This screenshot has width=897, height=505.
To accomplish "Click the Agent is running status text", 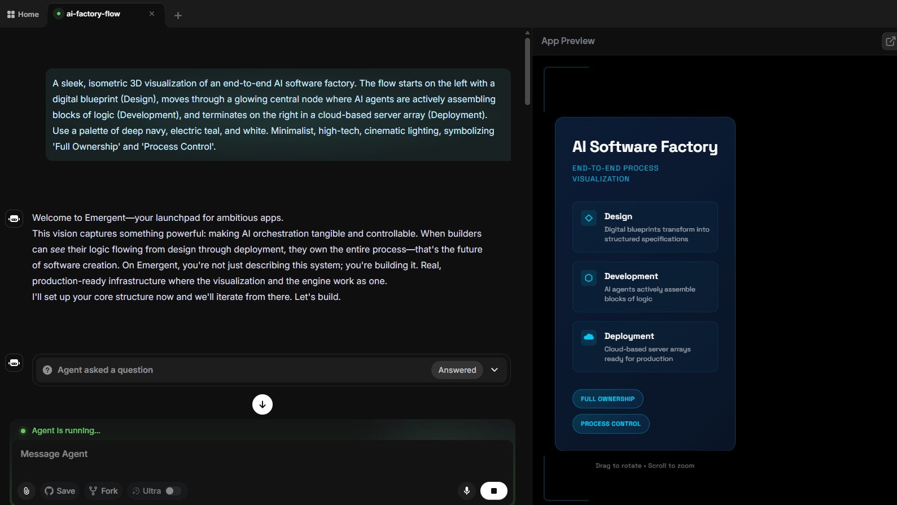I will [66, 430].
